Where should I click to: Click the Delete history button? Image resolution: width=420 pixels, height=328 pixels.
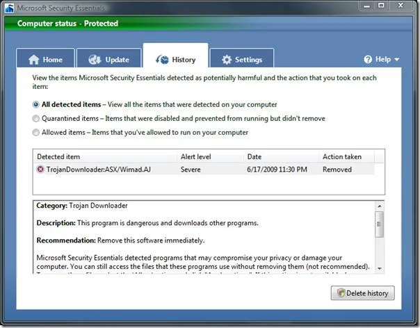(x=363, y=293)
